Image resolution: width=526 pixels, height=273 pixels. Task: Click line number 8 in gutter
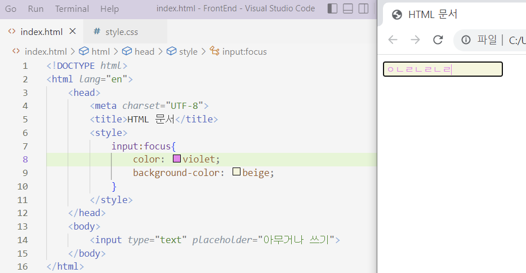tap(25, 160)
